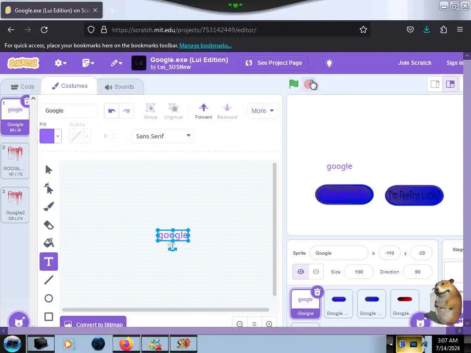
Task: Click the Direction field 90
Action: (417, 272)
